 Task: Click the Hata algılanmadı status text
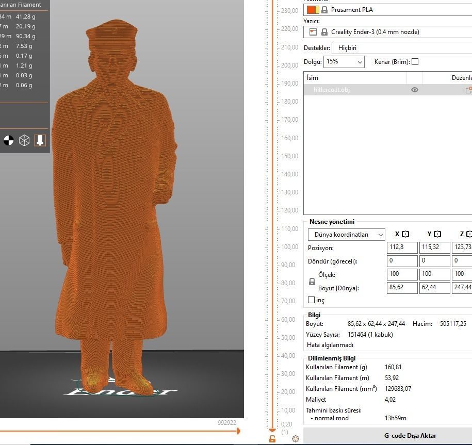pos(330,345)
